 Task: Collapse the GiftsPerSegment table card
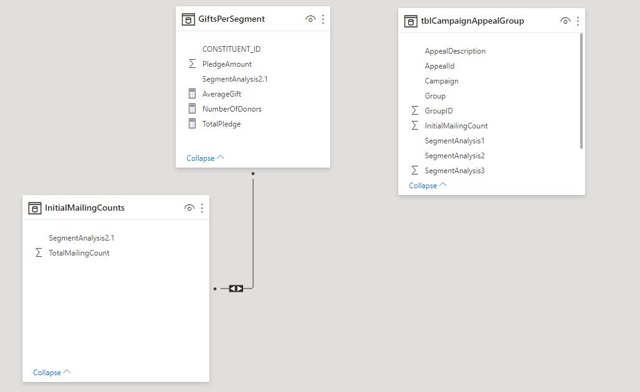205,158
